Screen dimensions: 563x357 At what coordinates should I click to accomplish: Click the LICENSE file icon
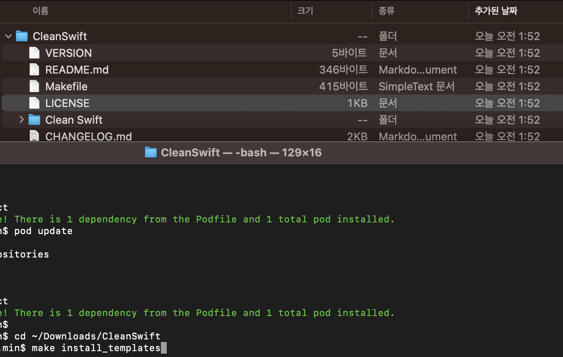coord(34,103)
